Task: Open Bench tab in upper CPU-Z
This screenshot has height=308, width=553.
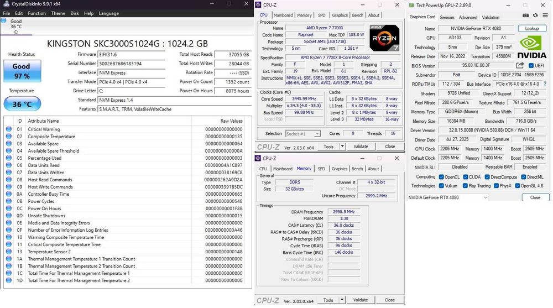Action: tap(358, 15)
